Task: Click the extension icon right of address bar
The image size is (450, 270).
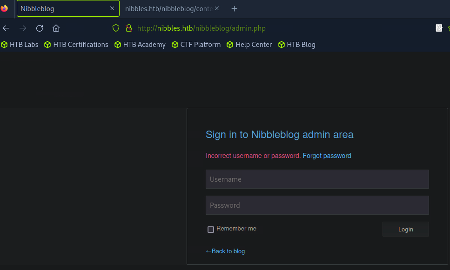Action: tap(438, 28)
